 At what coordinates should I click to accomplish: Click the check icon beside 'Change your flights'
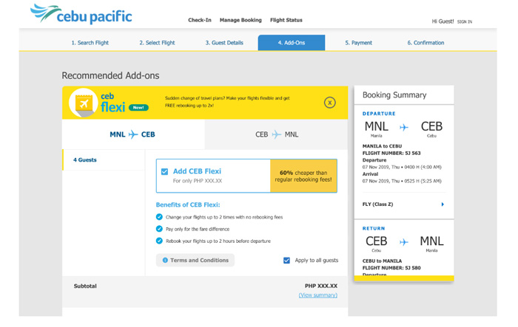[x=159, y=217]
